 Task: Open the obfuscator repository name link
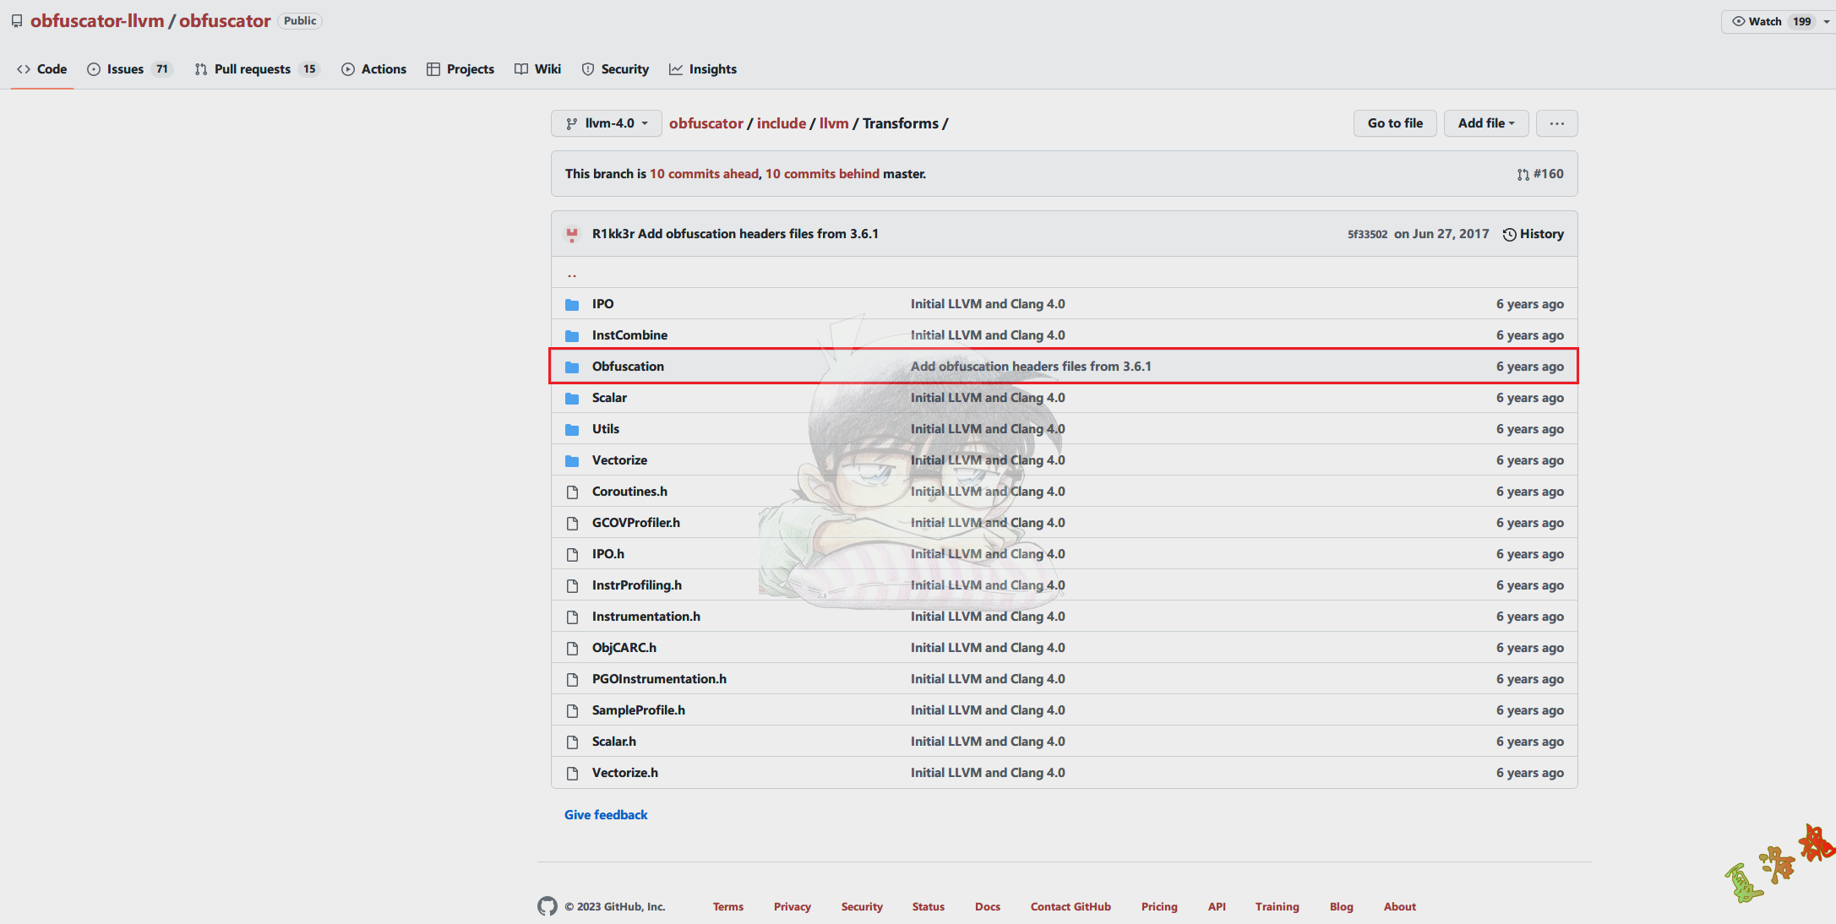[225, 21]
